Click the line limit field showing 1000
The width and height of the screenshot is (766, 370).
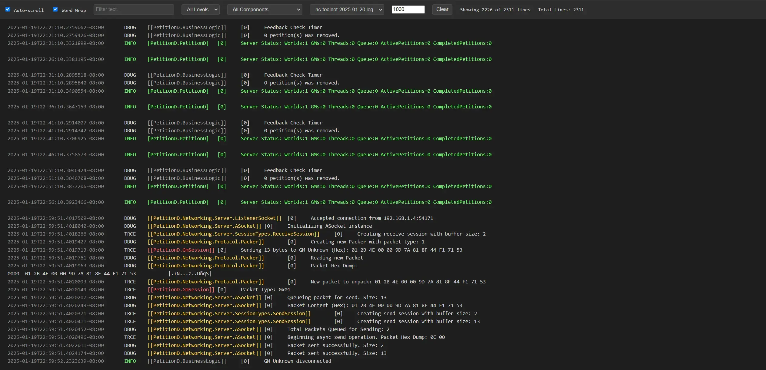(x=408, y=9)
